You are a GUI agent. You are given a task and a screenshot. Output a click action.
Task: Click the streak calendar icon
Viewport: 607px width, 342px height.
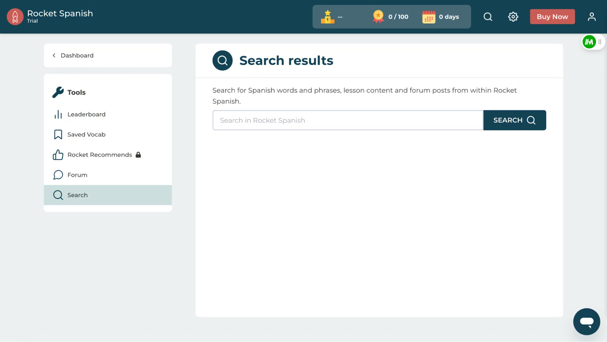429,17
